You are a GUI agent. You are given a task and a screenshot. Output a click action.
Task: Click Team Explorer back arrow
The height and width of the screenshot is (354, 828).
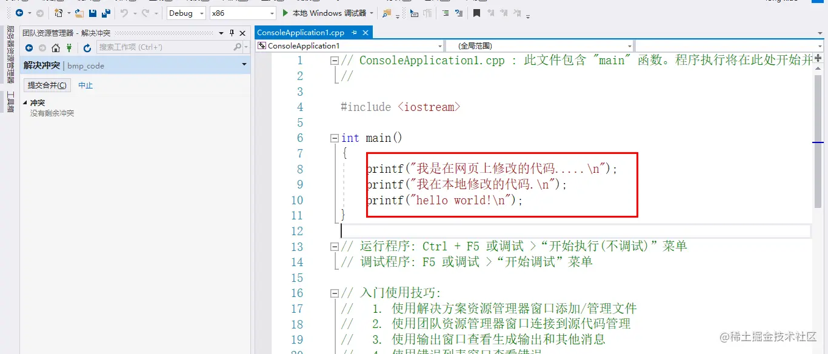pos(29,47)
